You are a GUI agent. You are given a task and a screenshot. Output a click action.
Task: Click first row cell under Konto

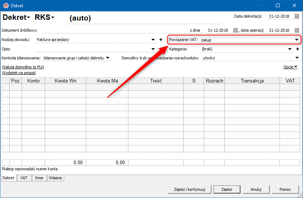tap(34, 87)
